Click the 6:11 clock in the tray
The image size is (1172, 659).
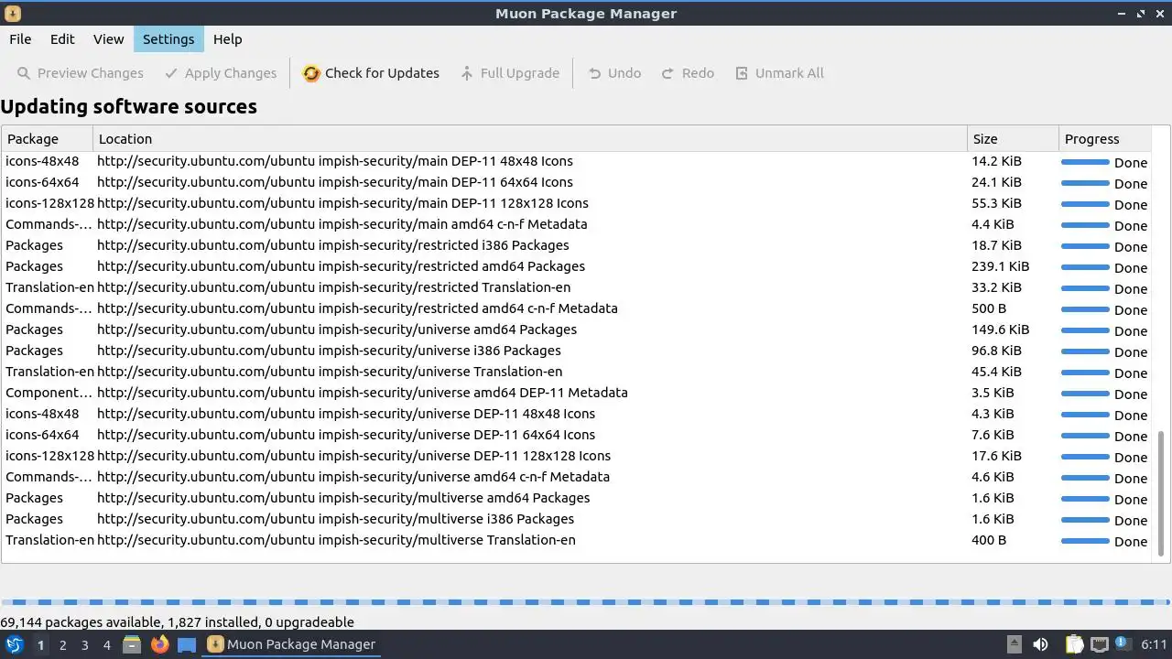point(1155,644)
